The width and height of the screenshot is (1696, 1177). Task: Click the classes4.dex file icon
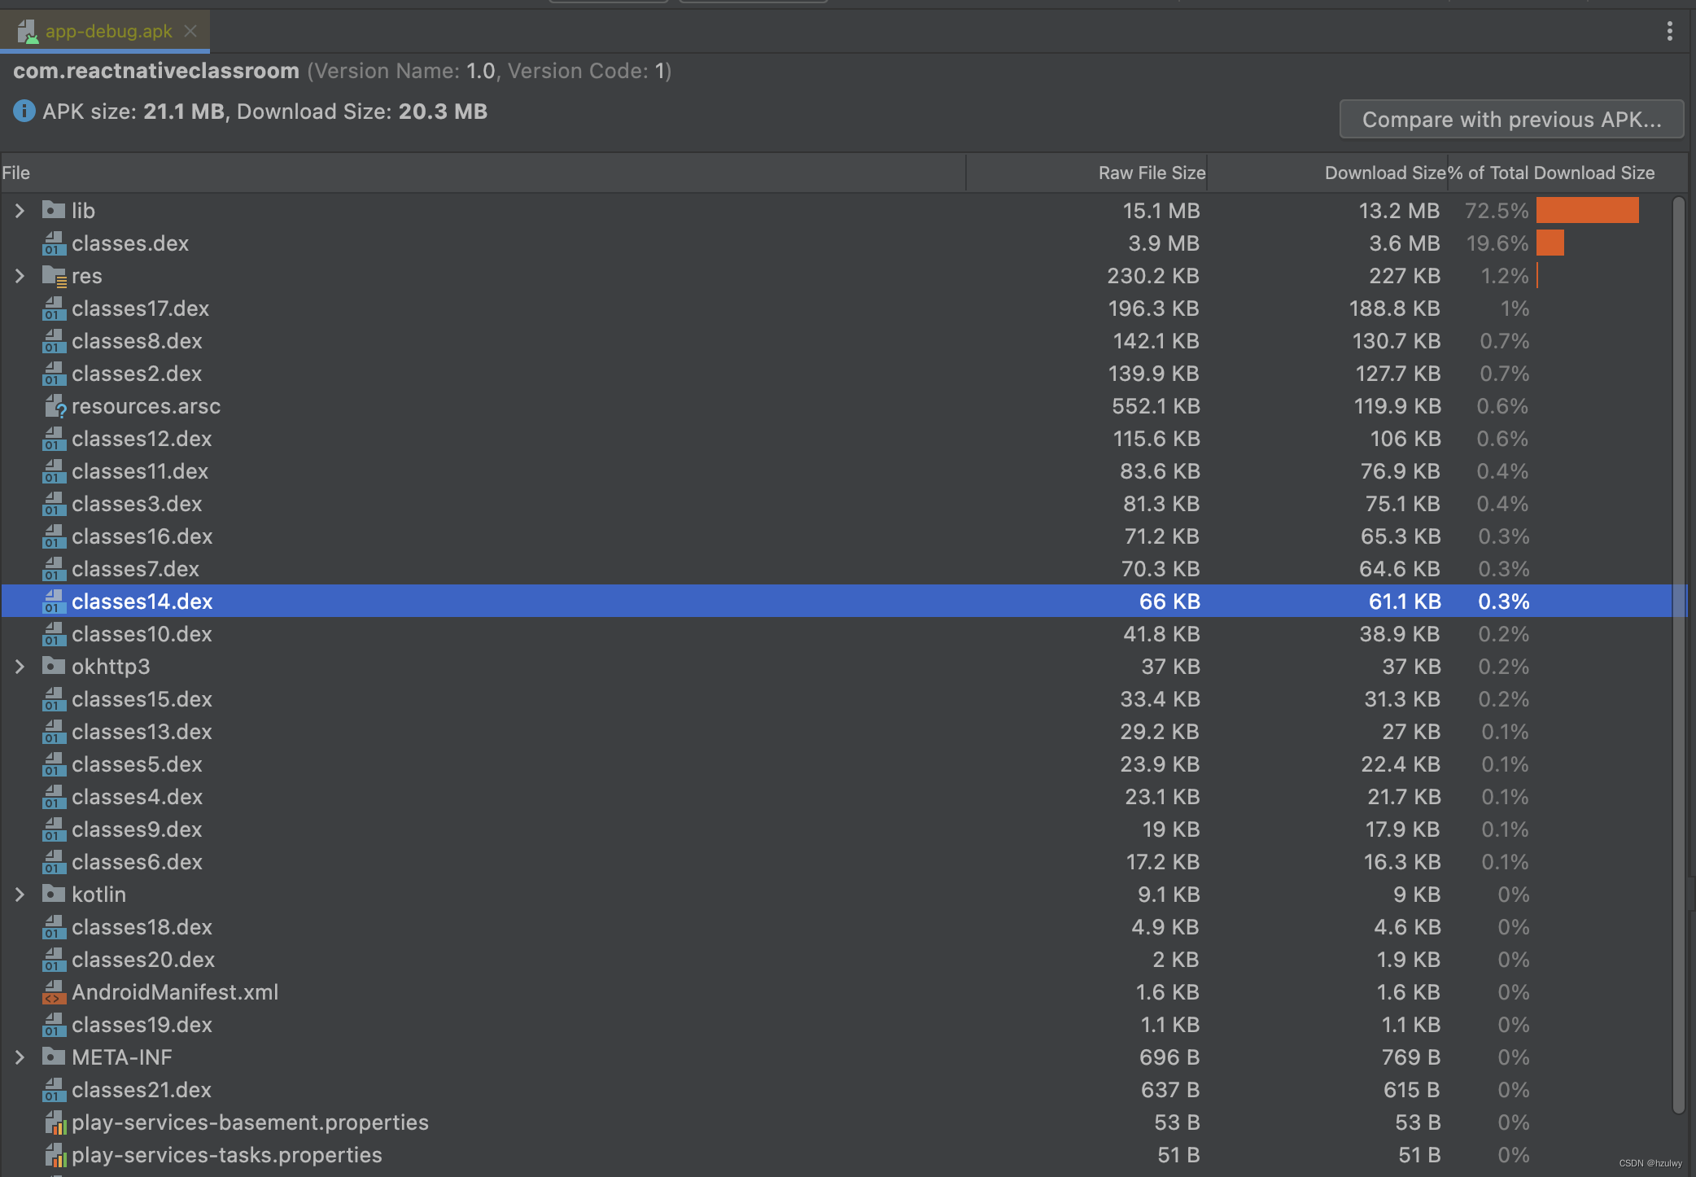point(54,796)
